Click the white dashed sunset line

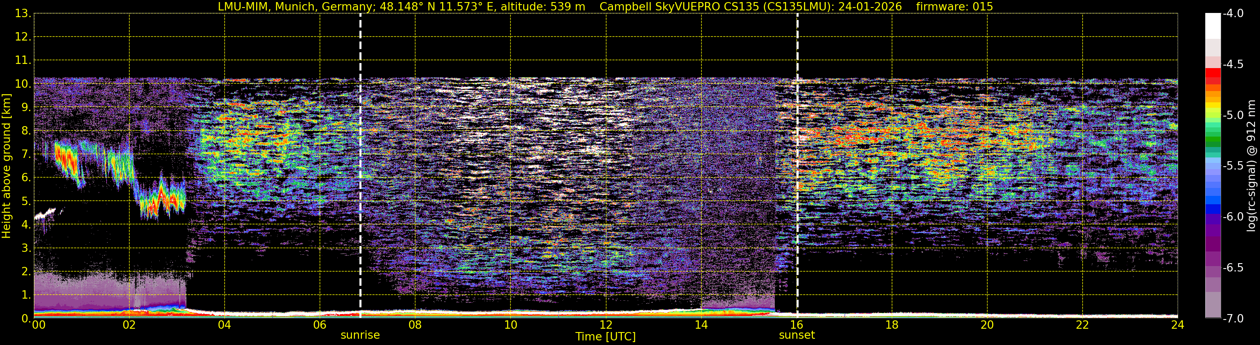[797, 166]
